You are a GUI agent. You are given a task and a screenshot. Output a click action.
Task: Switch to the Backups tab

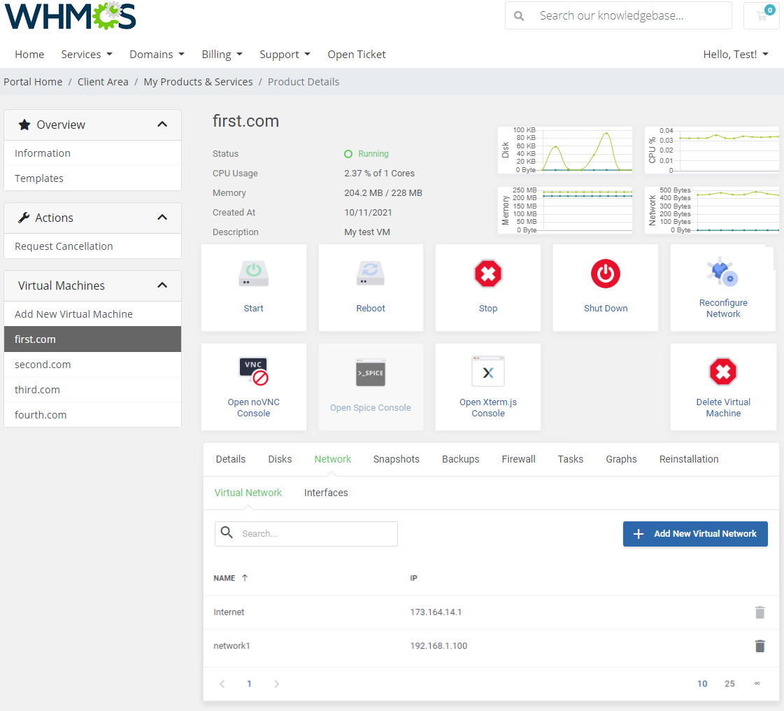coord(460,459)
